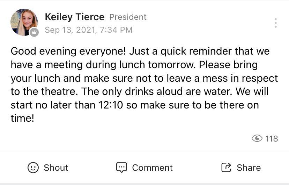Screen dimensions: 289x185
Task: Click the 118 view count number
Action: point(272,138)
